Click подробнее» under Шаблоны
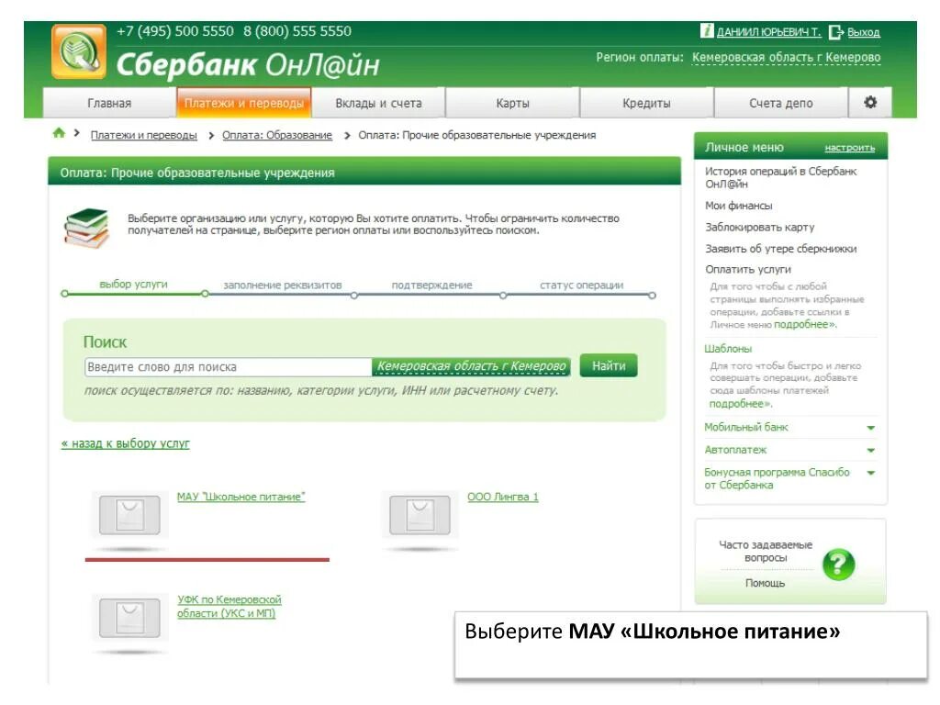Image resolution: width=940 pixels, height=705 pixels. 741,404
